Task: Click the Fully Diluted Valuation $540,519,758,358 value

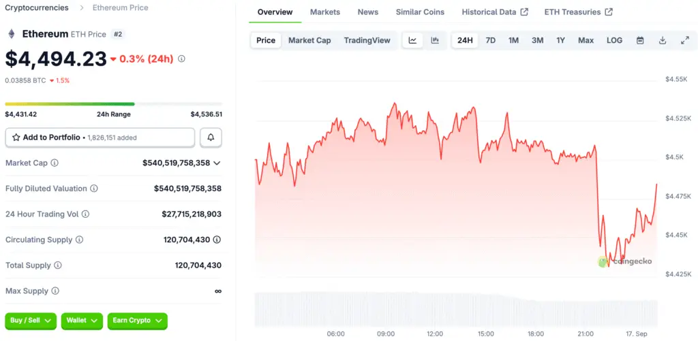Action: (x=188, y=189)
